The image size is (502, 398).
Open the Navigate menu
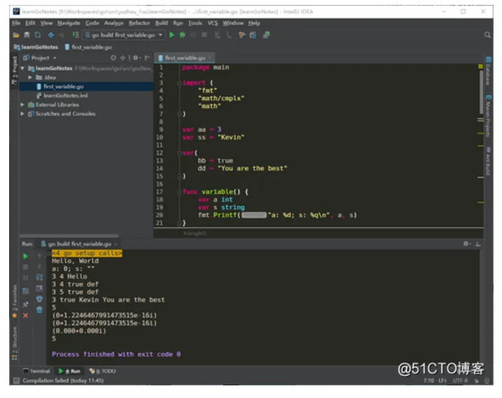(x=69, y=23)
